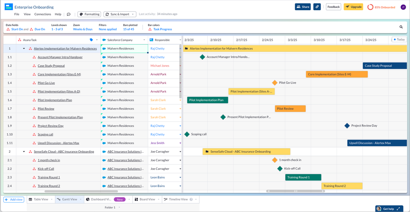Image resolution: width=410 pixels, height=212 pixels.
Task: Click the Present Pilot Implementation Plan diamond
Action: point(223,117)
